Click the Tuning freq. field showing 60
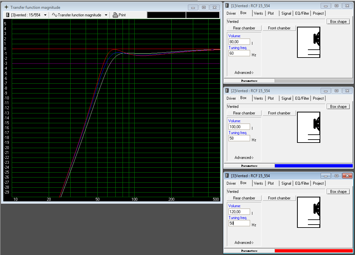This screenshot has height=255, width=355. 239,53
